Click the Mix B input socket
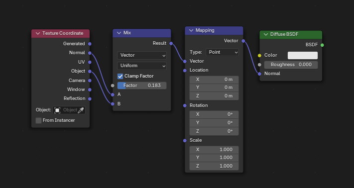 pos(113,104)
